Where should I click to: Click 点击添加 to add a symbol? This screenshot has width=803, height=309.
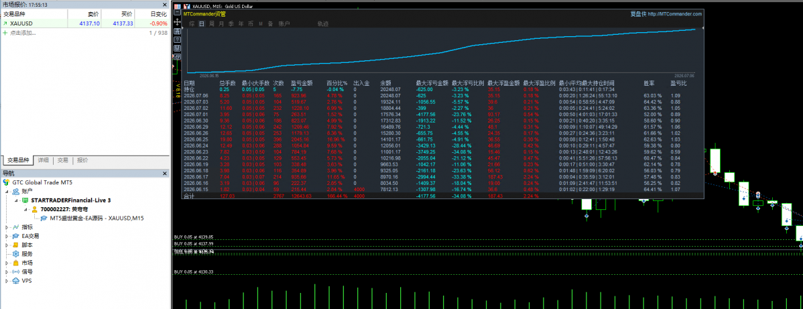[x=23, y=33]
